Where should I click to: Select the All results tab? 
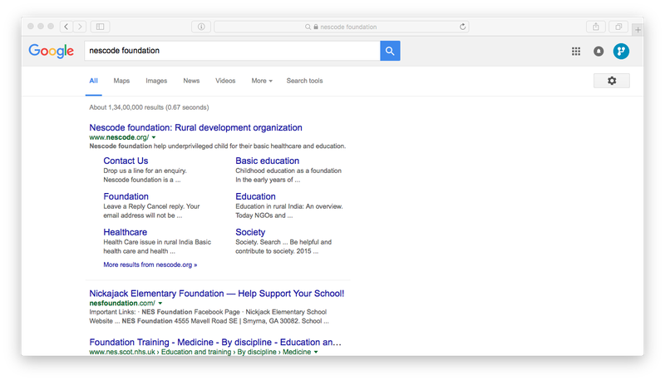(94, 81)
